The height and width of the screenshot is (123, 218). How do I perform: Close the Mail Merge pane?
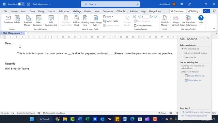click(208, 39)
